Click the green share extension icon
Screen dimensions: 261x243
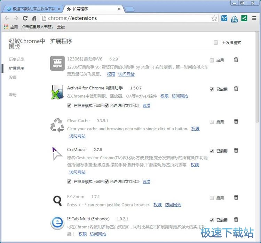click(244, 18)
